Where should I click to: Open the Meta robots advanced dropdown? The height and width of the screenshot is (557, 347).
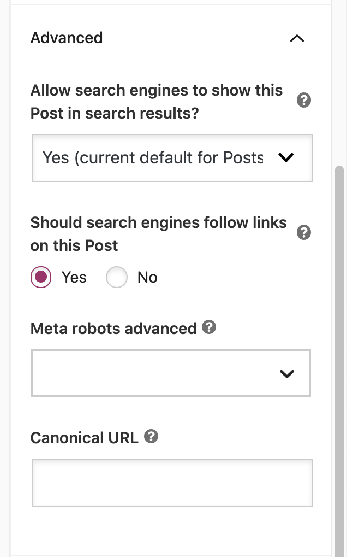tap(158, 374)
